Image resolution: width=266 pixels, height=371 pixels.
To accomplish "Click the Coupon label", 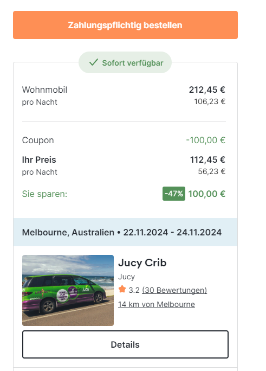I will click(38, 140).
